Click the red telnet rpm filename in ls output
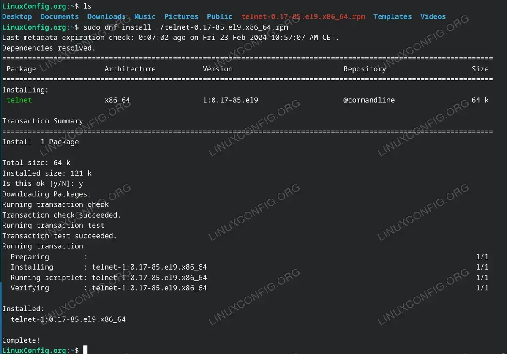Viewport: 507px width, 354px height. [x=303, y=16]
